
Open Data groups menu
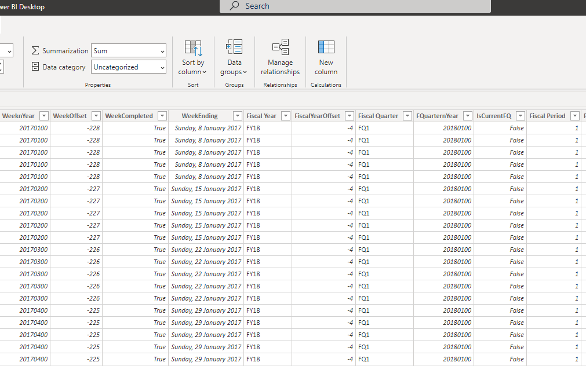point(234,57)
